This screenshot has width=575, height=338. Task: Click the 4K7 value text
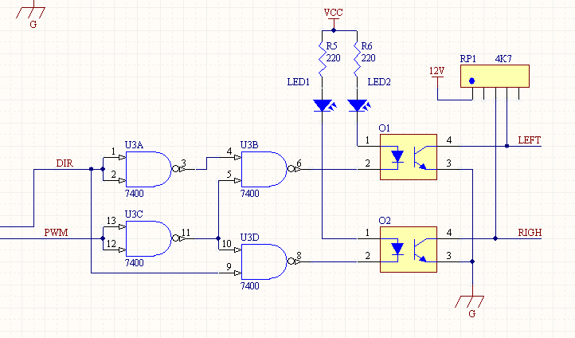503,59
